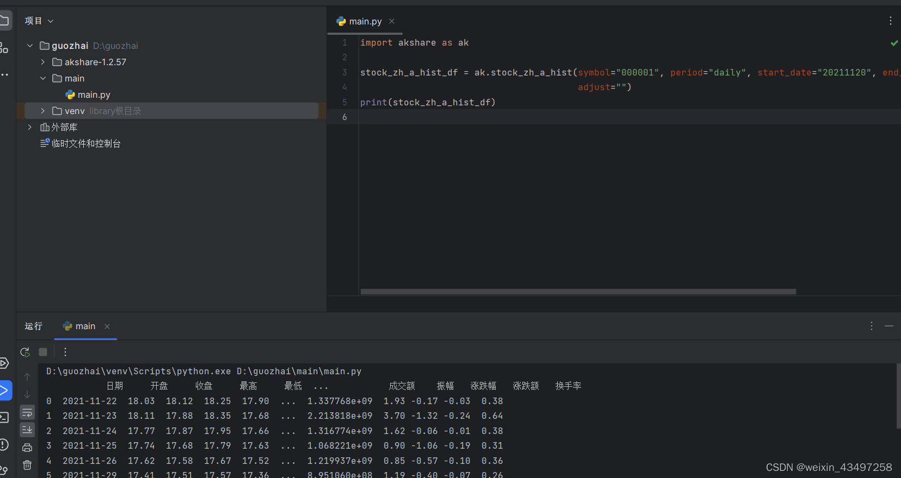
Task: Open more run toolbar actions menu
Action: [65, 352]
